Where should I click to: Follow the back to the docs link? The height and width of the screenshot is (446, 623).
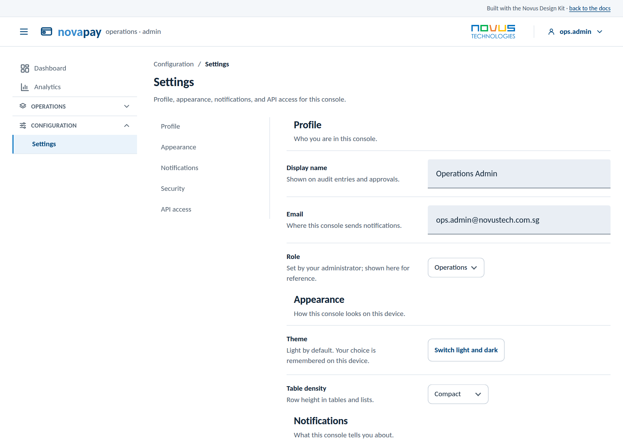pos(590,8)
